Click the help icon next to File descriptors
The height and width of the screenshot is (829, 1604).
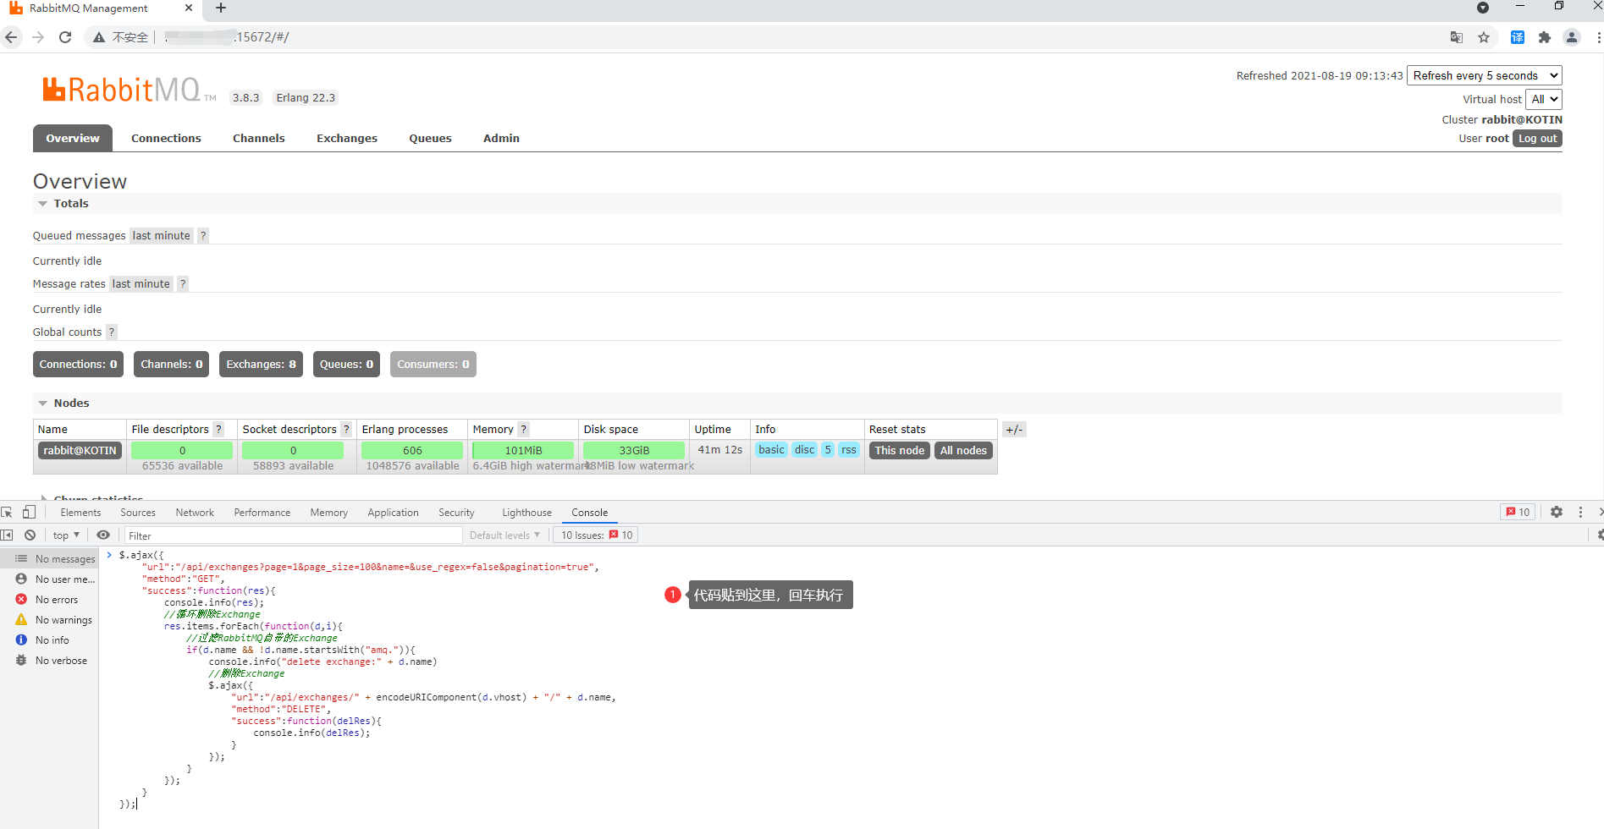click(218, 430)
